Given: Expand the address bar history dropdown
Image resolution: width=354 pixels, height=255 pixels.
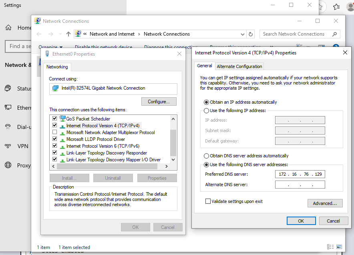Looking at the screenshot, I should click(242, 34).
